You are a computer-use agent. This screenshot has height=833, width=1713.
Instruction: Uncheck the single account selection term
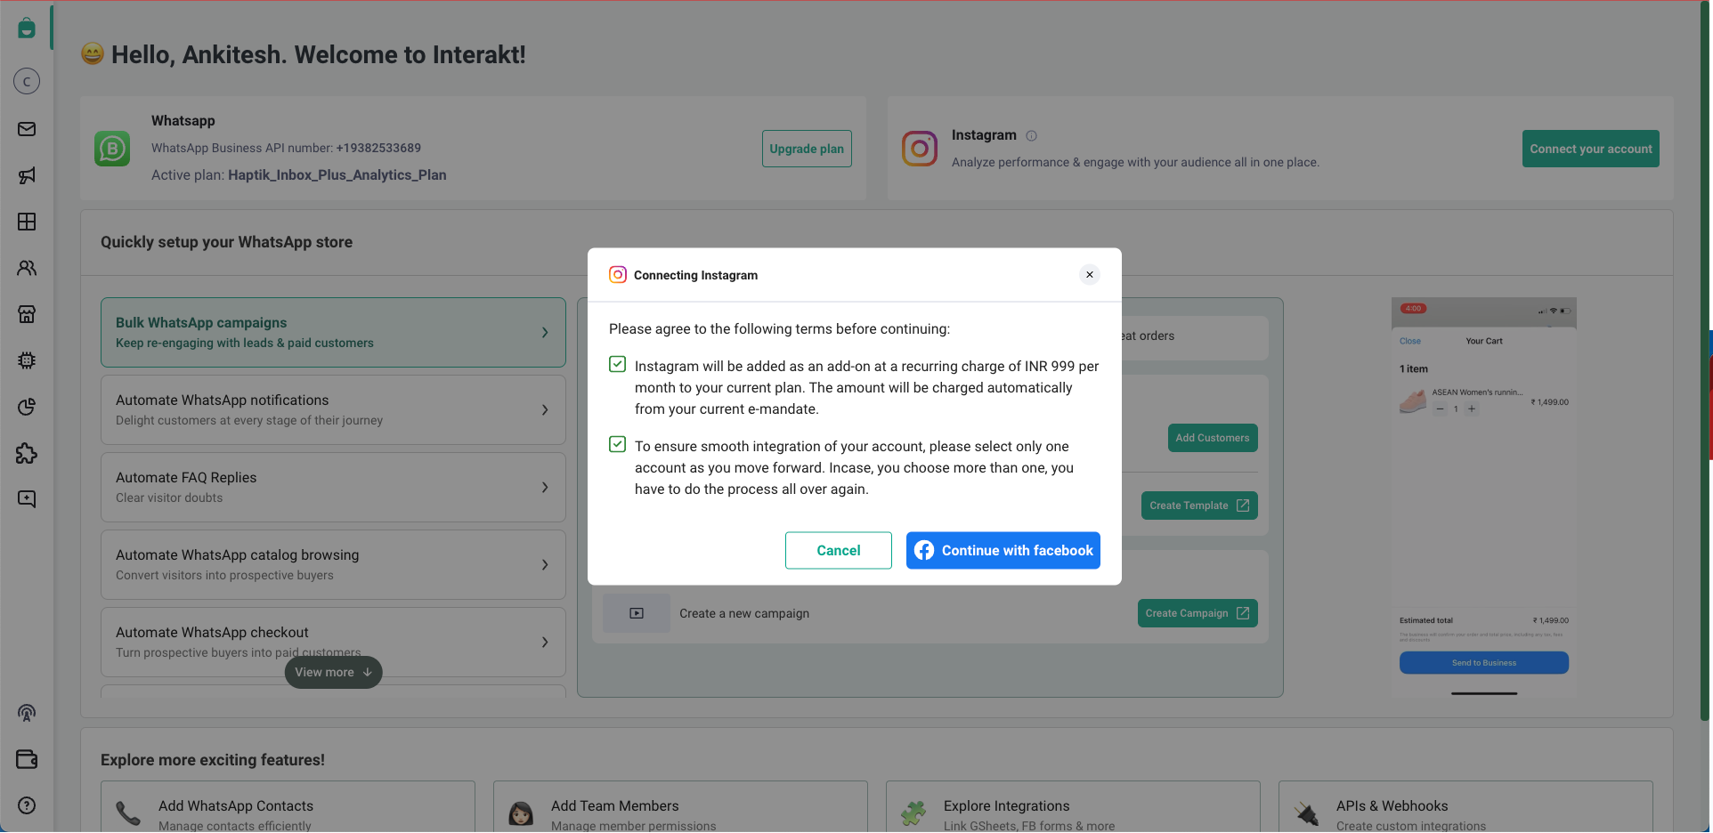click(617, 444)
